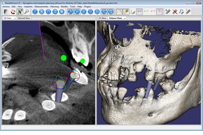The height and width of the screenshot is (135, 203).
Task: Click the larger green implant handle sphere
Action: point(64,58)
